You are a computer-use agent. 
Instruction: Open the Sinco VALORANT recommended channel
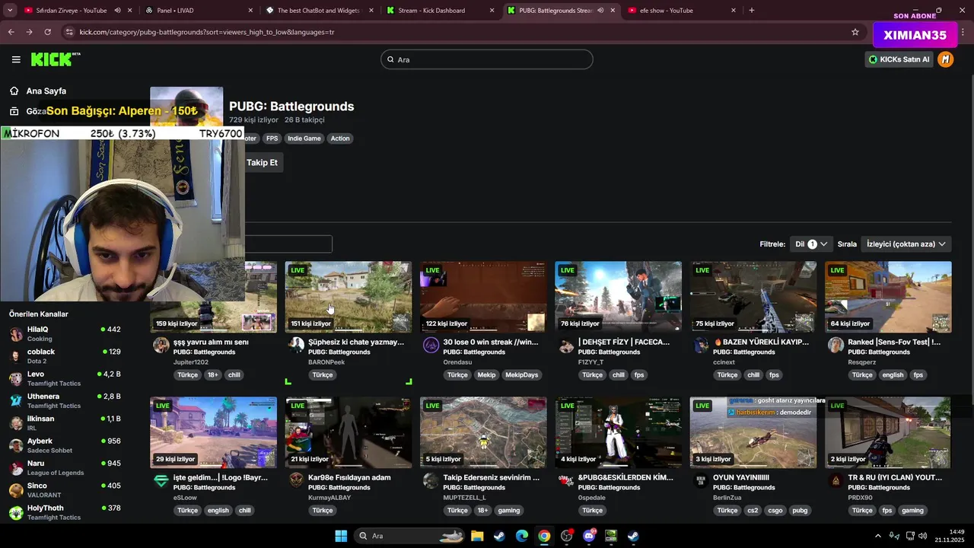(65, 490)
